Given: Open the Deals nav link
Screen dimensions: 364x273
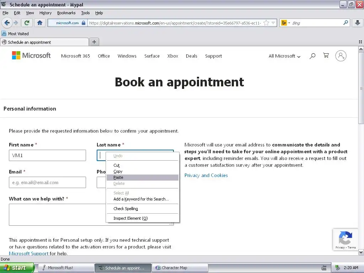Looking at the screenshot, I should coord(192,56).
